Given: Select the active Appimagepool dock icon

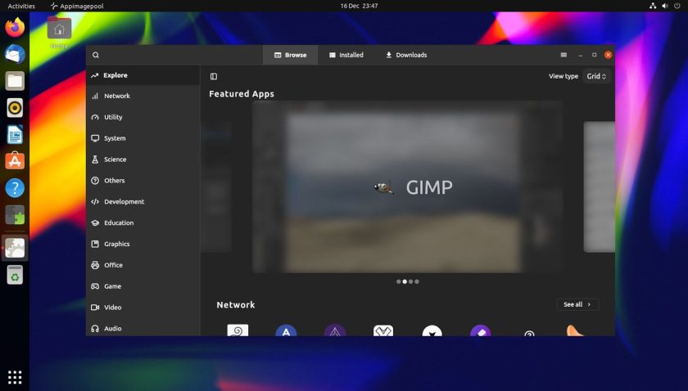Looking at the screenshot, I should coord(15,248).
